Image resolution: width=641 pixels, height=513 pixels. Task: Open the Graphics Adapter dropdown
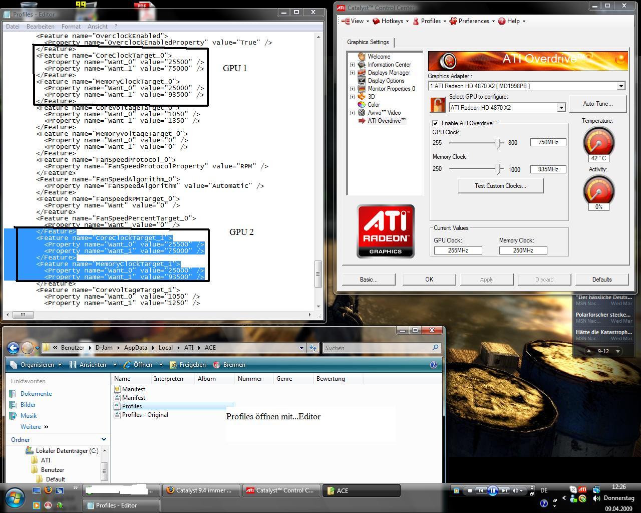(621, 86)
